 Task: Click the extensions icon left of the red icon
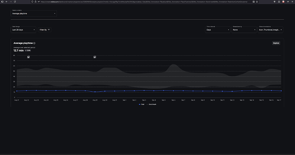279,2
